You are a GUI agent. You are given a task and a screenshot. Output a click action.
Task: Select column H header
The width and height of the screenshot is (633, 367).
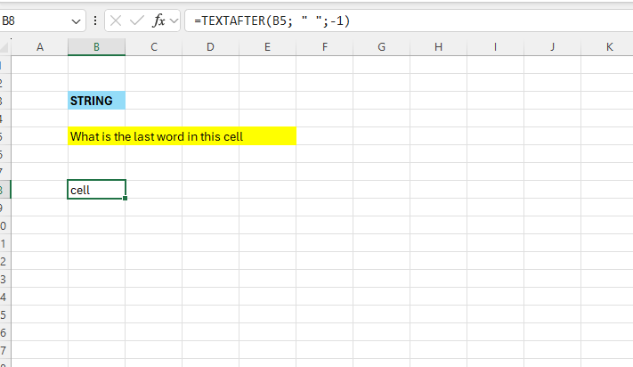(438, 46)
